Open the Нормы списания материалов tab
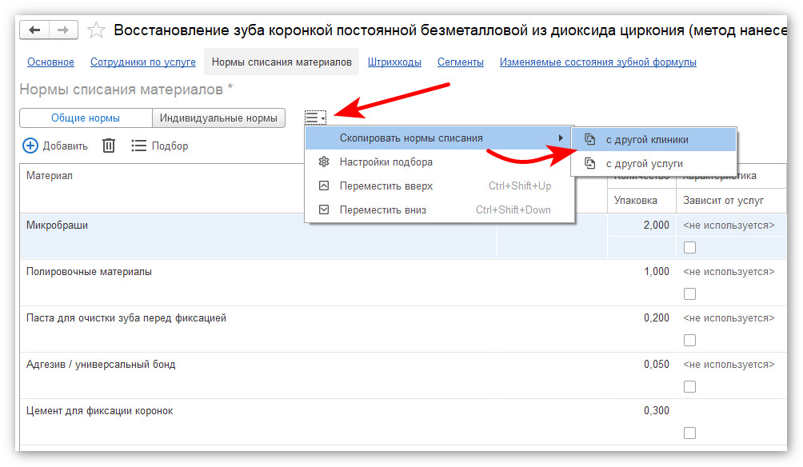The height and width of the screenshot is (467, 803). [282, 62]
